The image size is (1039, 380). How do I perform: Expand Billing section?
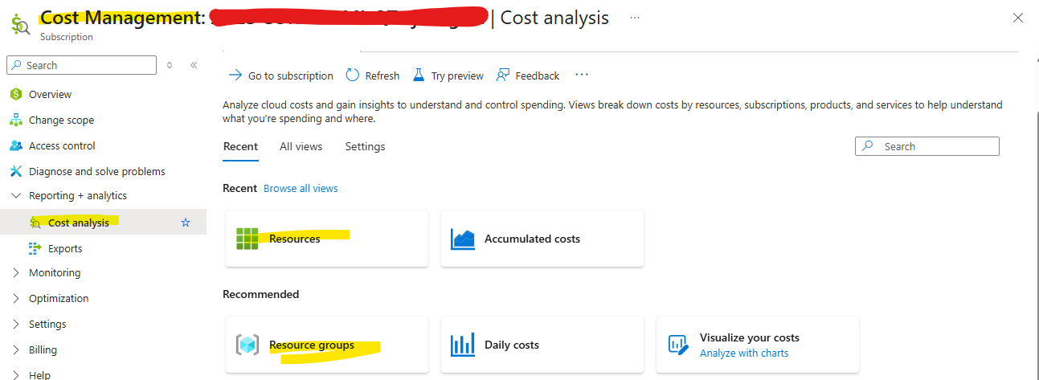[17, 349]
